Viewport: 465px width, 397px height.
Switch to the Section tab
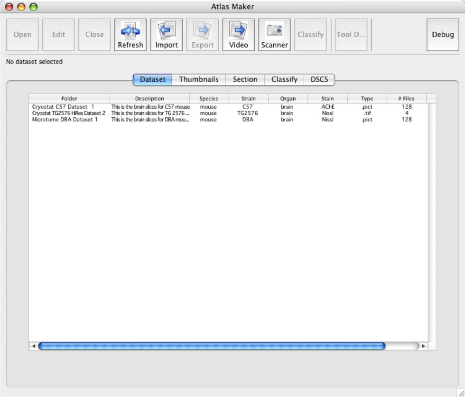pos(245,79)
